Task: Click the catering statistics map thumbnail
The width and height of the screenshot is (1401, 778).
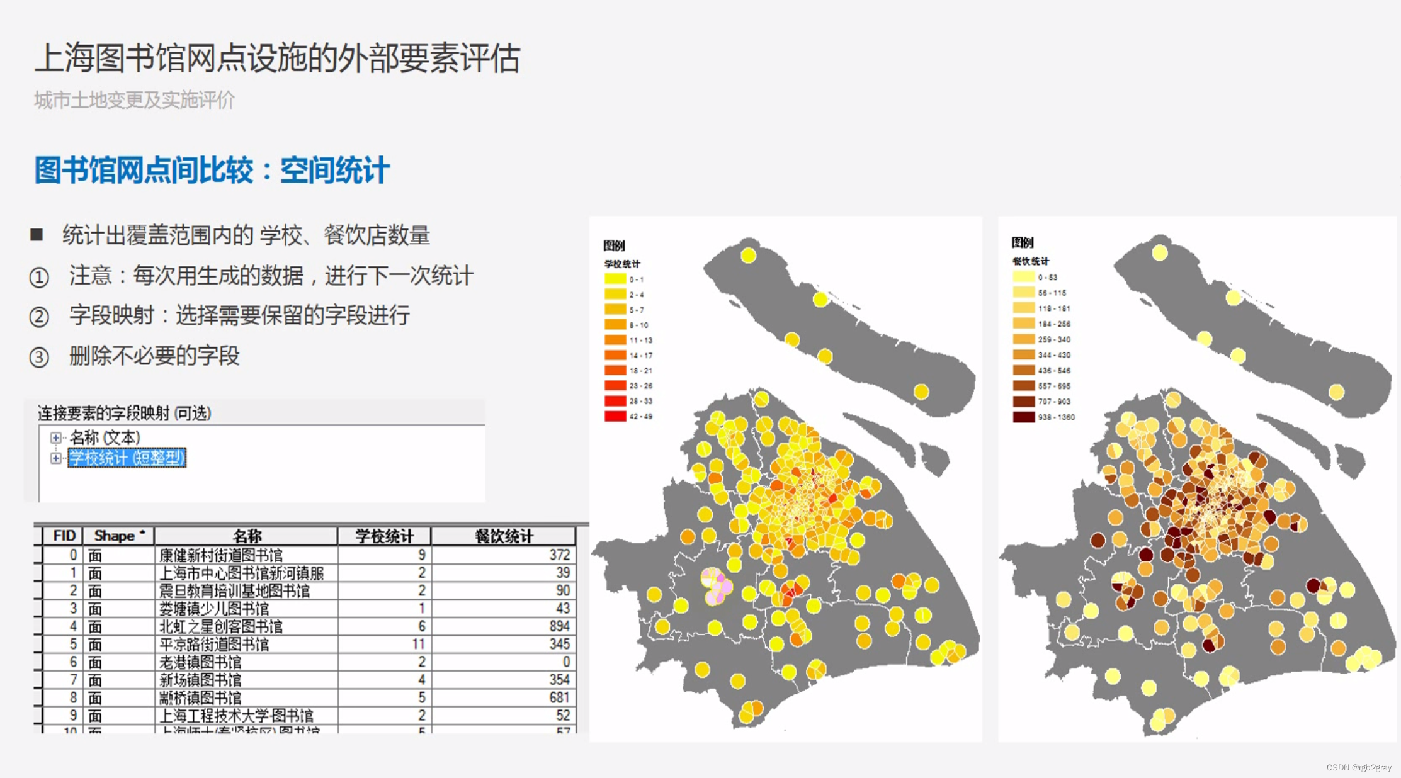Action: point(1197,479)
